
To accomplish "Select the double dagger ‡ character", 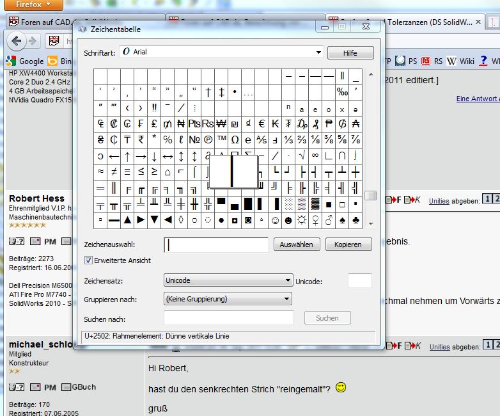I will coord(222,93).
